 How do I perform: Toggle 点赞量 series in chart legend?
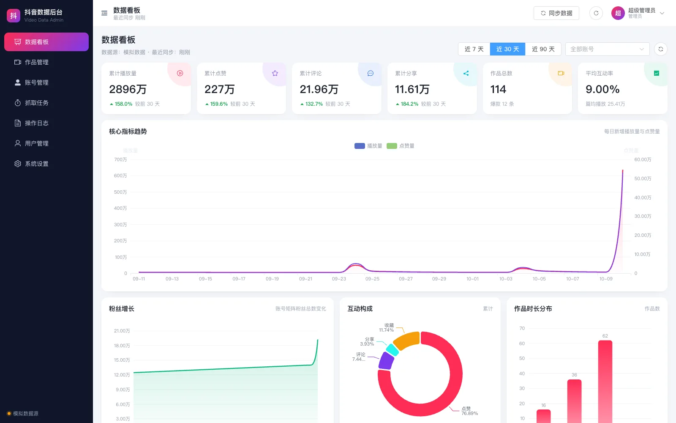(401, 146)
